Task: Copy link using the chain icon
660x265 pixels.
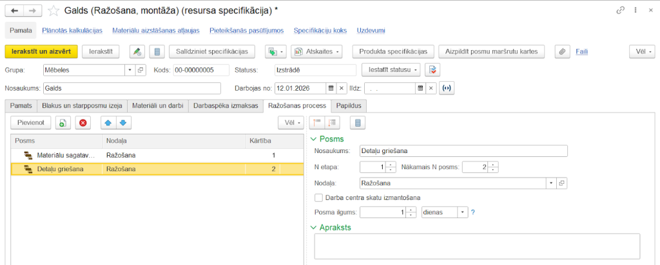Action: point(620,10)
